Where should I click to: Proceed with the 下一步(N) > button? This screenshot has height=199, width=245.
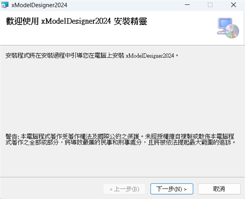172,189
